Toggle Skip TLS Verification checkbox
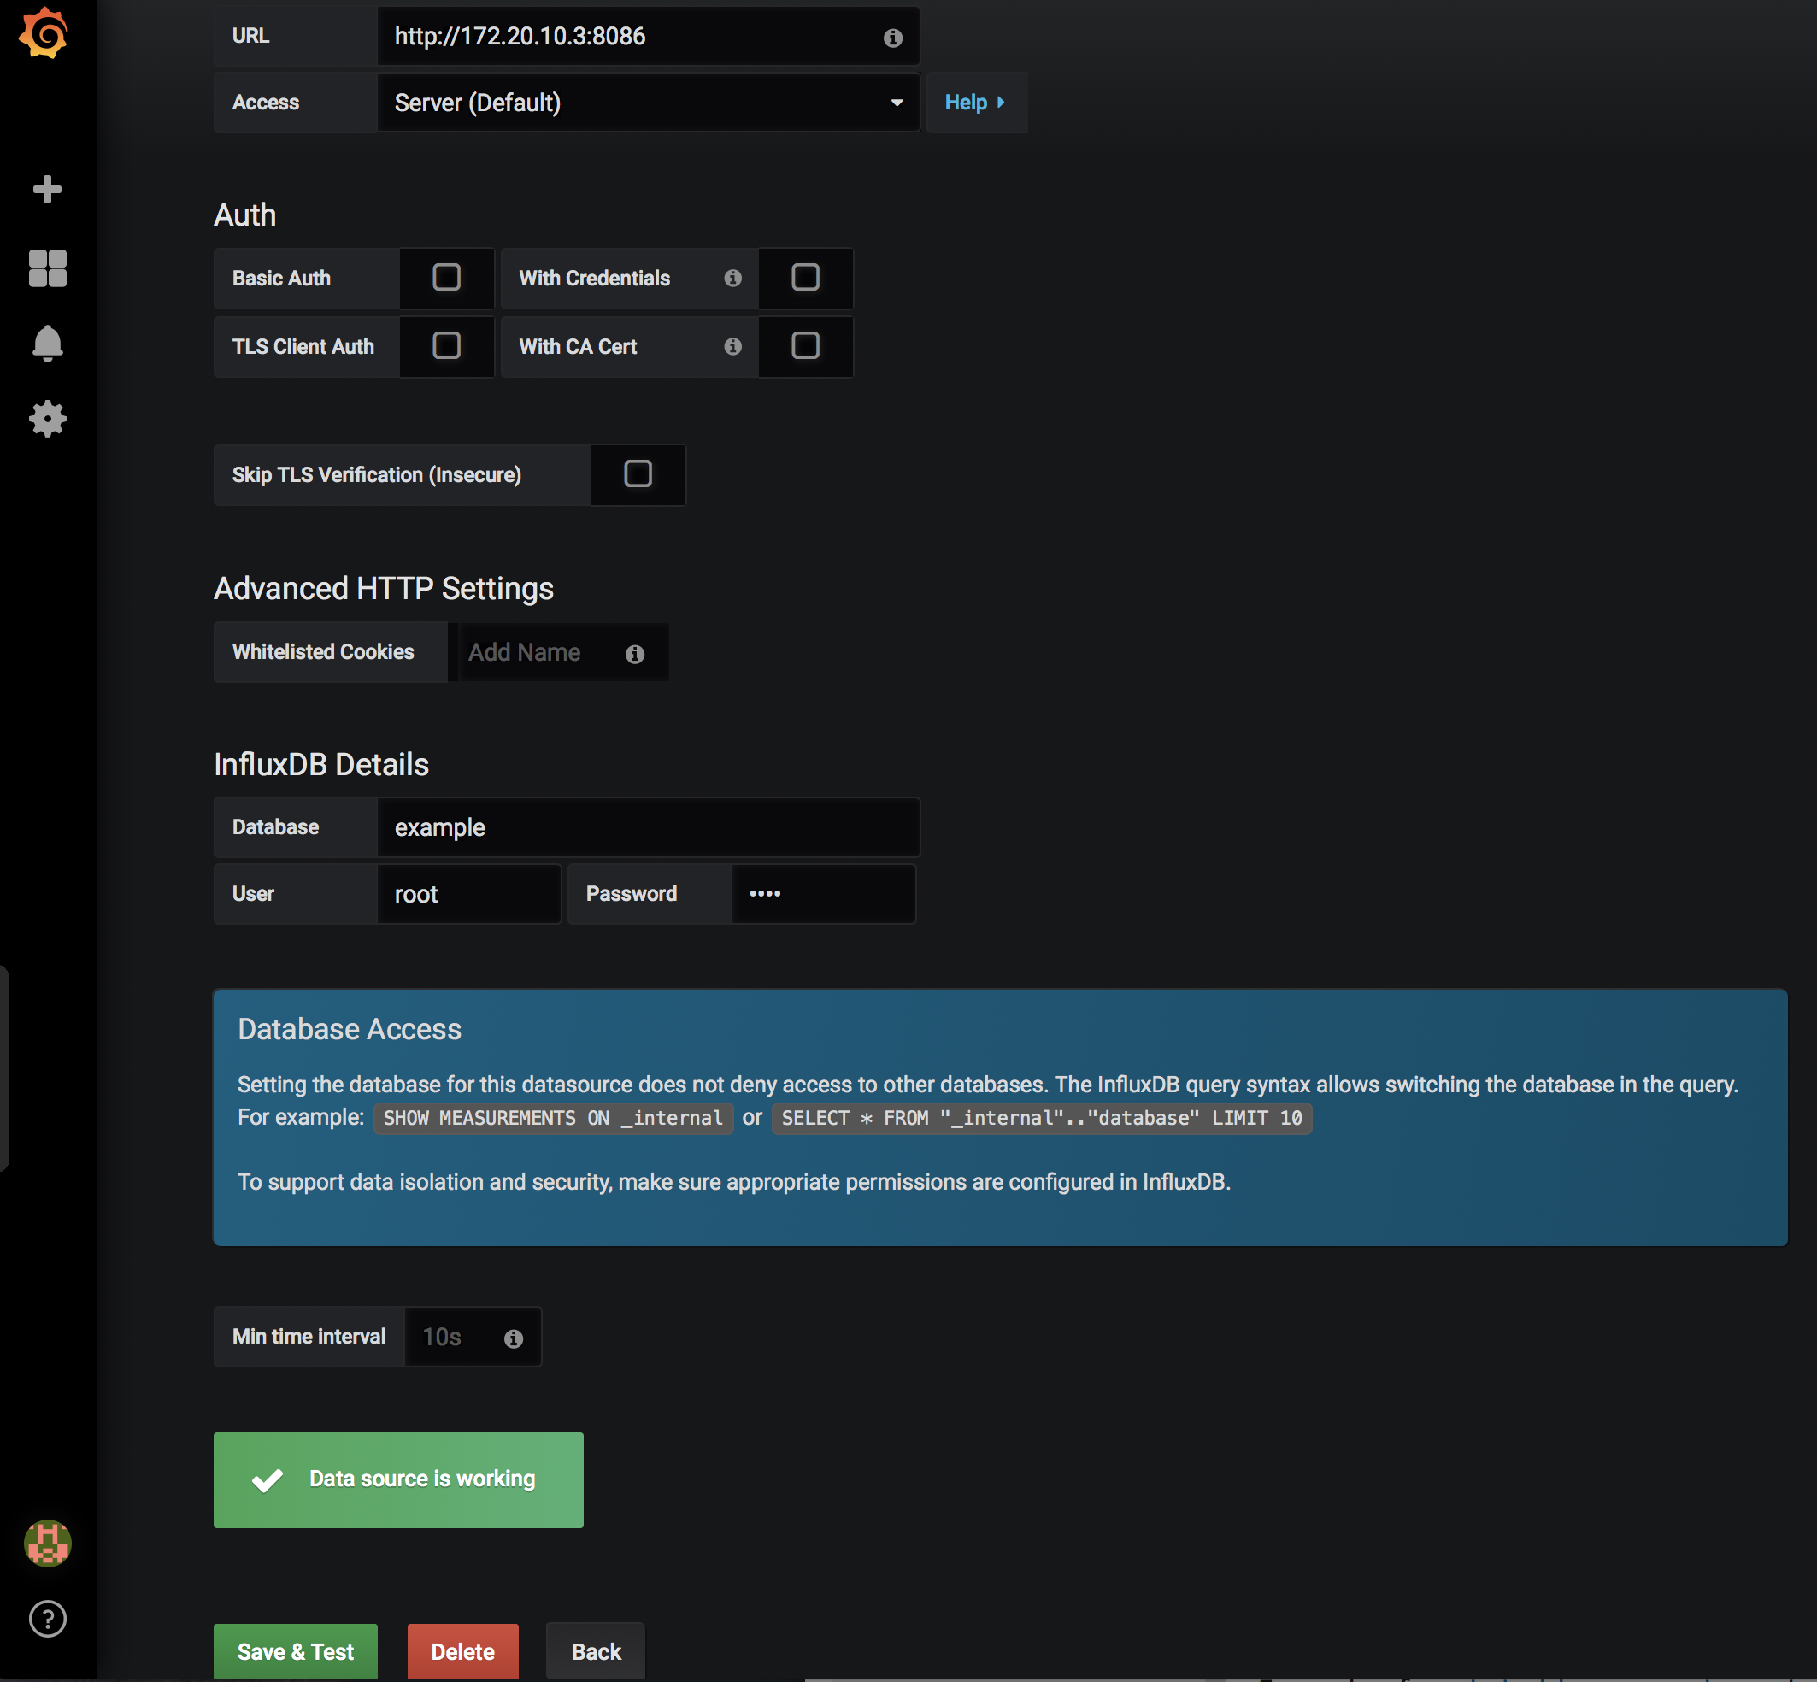 tap(639, 474)
